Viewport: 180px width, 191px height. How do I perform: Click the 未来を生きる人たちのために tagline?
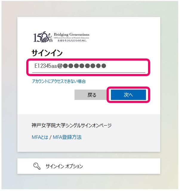pyautogui.click(x=72, y=41)
